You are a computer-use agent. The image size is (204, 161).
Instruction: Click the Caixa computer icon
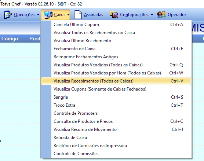point(48,15)
